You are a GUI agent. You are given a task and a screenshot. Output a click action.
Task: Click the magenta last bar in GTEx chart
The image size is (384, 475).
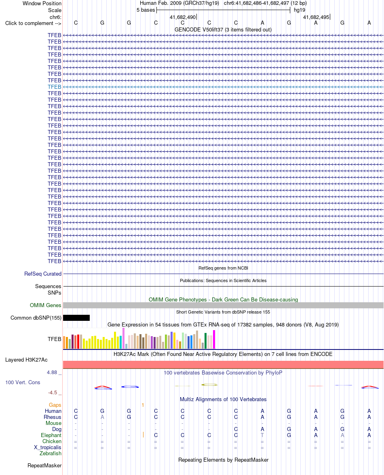coord(214,339)
